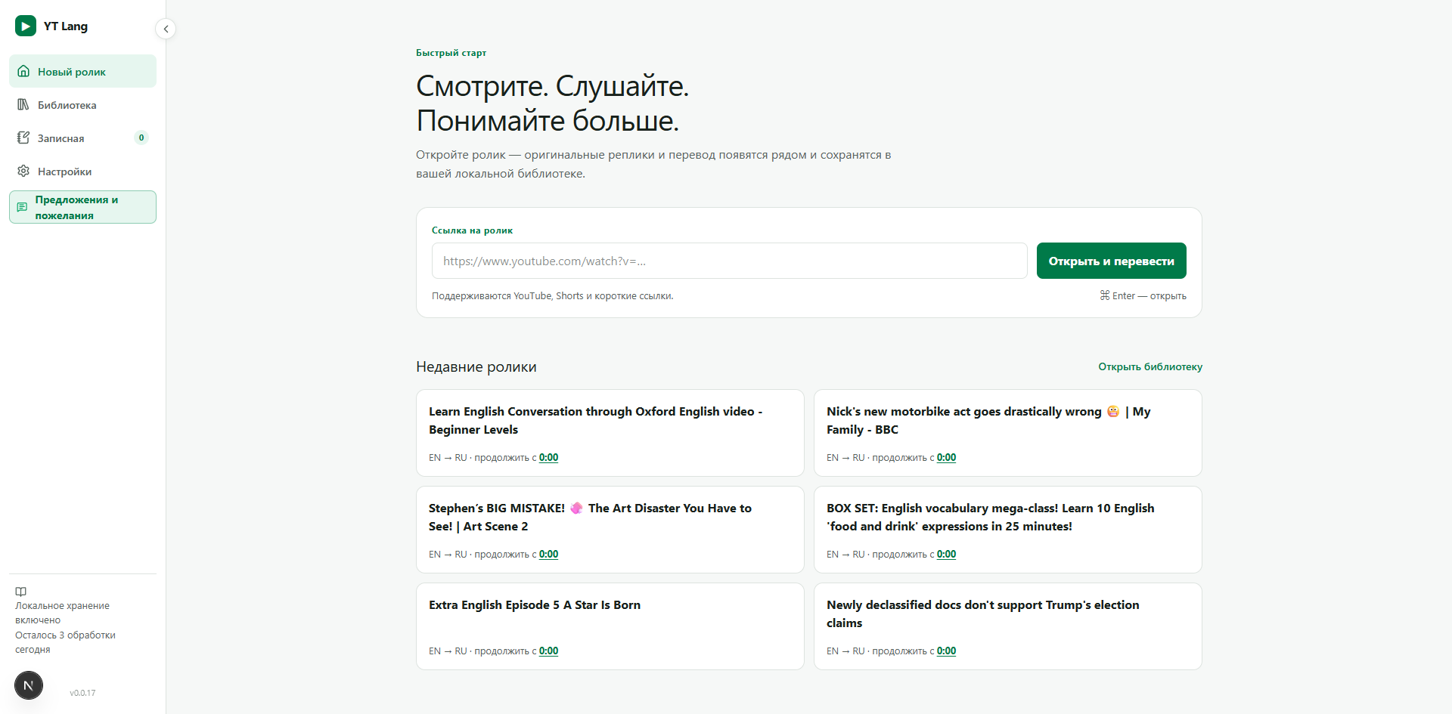1452x714 pixels.
Task: Go to Библиотека in the sidebar
Action: pyautogui.click(x=82, y=104)
